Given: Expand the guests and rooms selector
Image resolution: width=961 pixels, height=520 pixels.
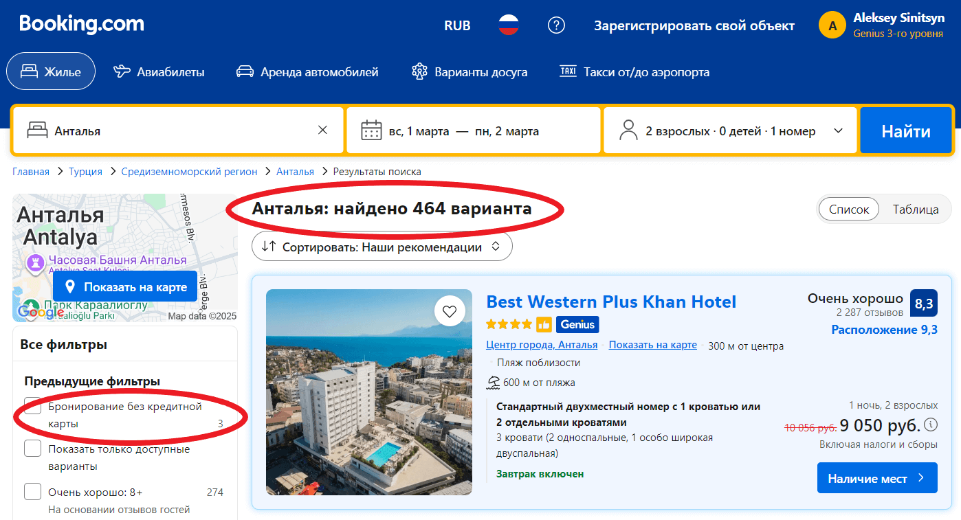Looking at the screenshot, I should point(730,130).
